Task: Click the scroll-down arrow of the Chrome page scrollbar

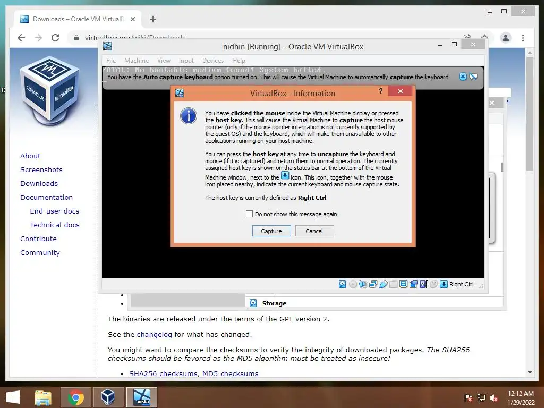Action: click(530, 372)
